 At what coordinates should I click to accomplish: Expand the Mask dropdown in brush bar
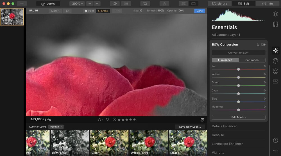pyautogui.click(x=56, y=11)
